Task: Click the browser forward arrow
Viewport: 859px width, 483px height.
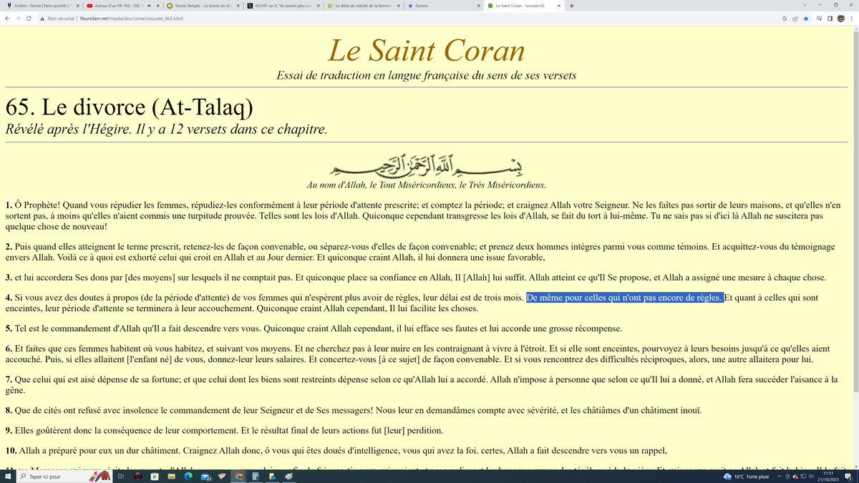Action: pyautogui.click(x=18, y=18)
